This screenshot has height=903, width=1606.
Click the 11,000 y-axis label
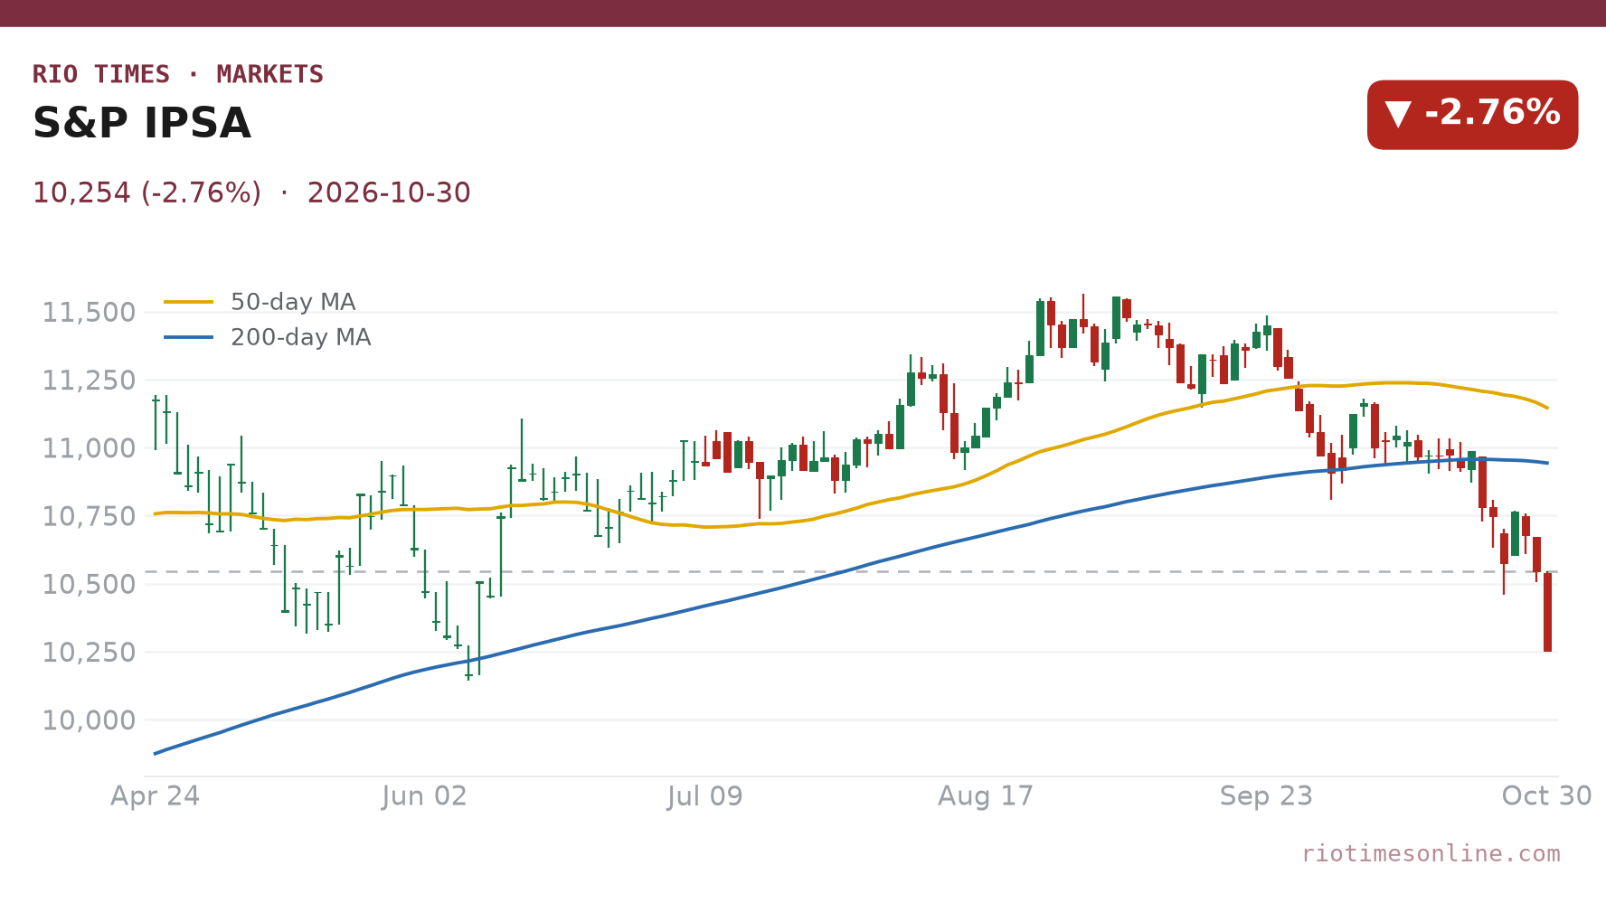(x=89, y=448)
